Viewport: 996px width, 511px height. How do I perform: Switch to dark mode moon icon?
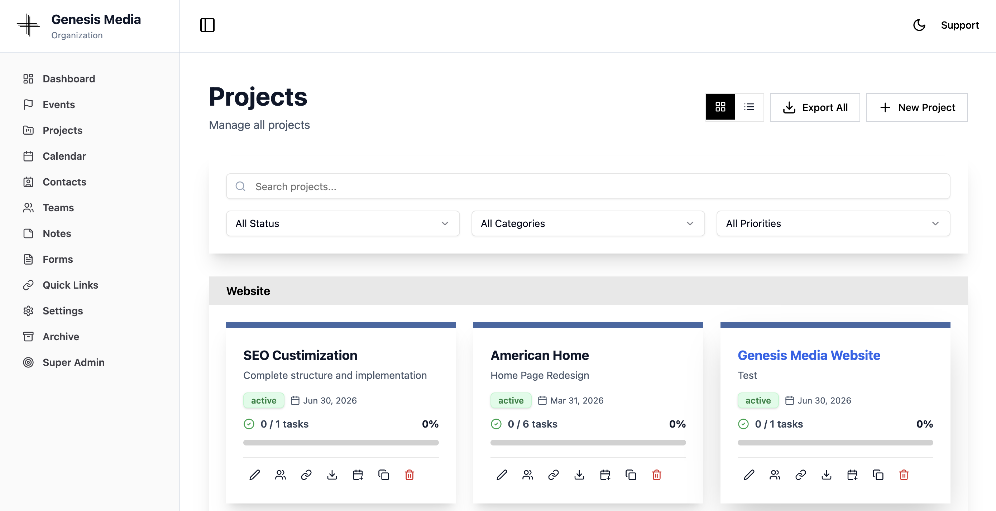coord(919,25)
